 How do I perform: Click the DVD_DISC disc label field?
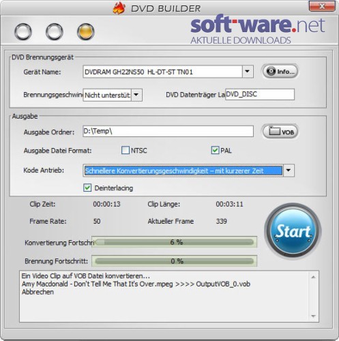[x=260, y=94]
